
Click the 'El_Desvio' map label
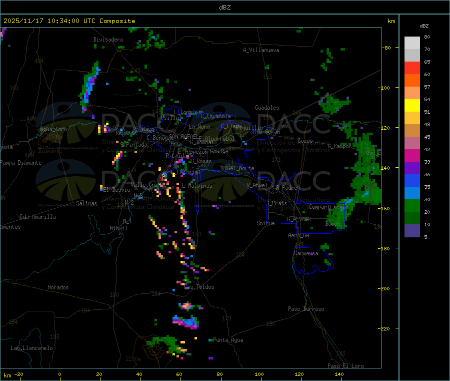(x=117, y=190)
